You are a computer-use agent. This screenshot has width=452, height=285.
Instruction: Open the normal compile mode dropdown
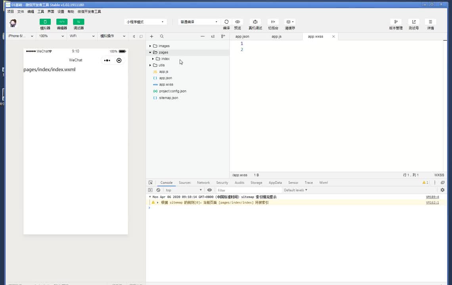[199, 22]
